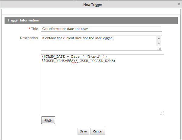The width and height of the screenshot is (182, 140).
Task: Close the New Trigger dialog
Action: (178, 4)
